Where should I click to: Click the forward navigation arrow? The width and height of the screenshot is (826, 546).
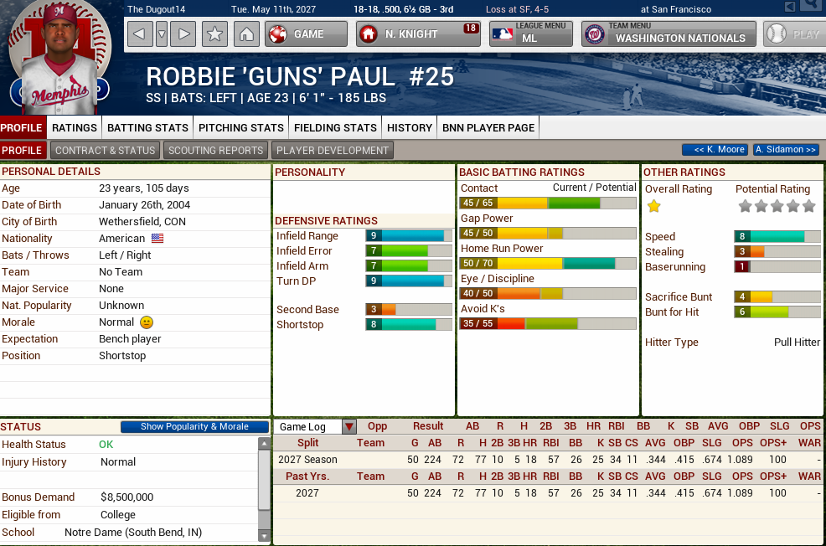coord(184,34)
